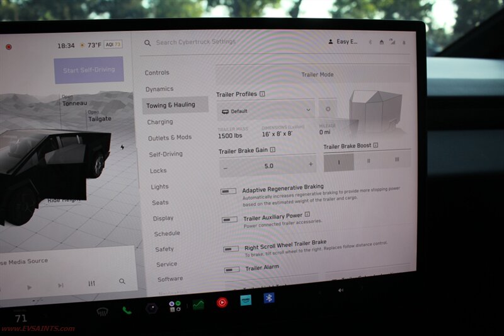This screenshot has width=504, height=336.
Task: Go to Locks settings
Action: 158,171
